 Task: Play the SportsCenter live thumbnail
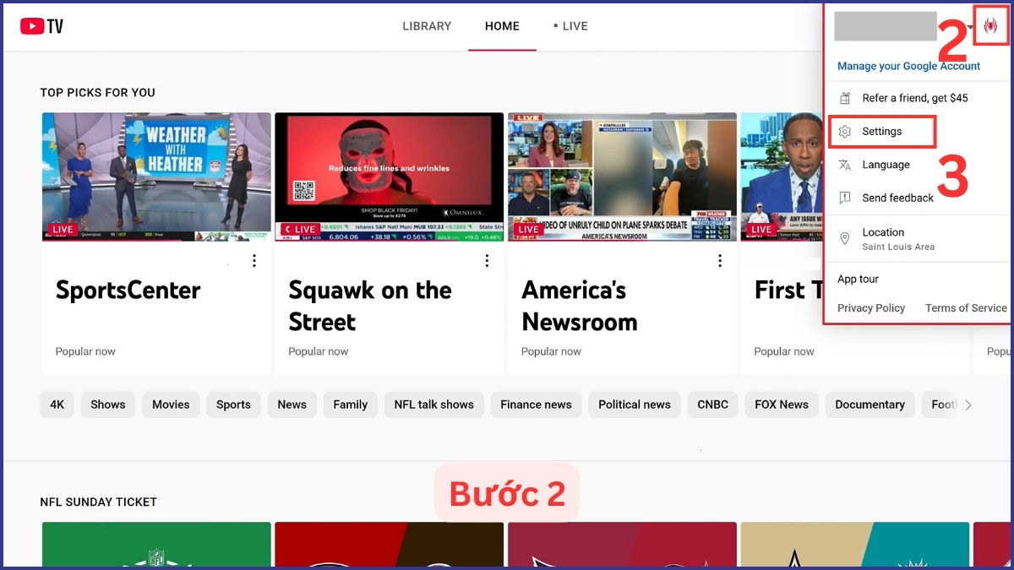tap(156, 177)
